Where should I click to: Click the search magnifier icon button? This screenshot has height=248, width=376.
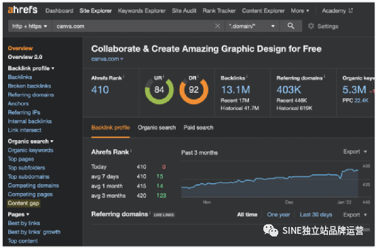coord(290,26)
